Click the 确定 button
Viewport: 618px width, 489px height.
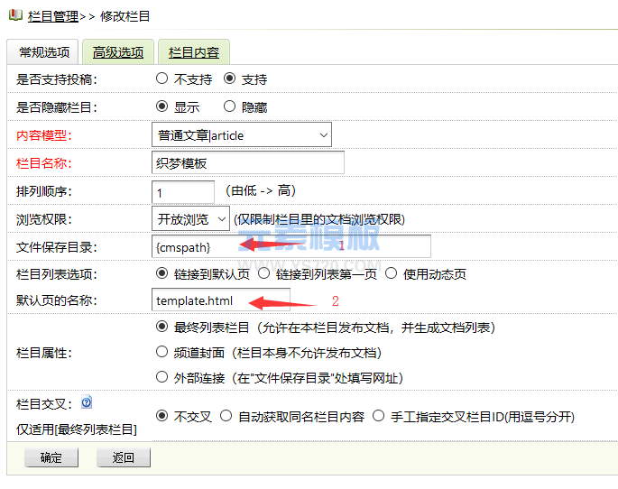[x=51, y=457]
